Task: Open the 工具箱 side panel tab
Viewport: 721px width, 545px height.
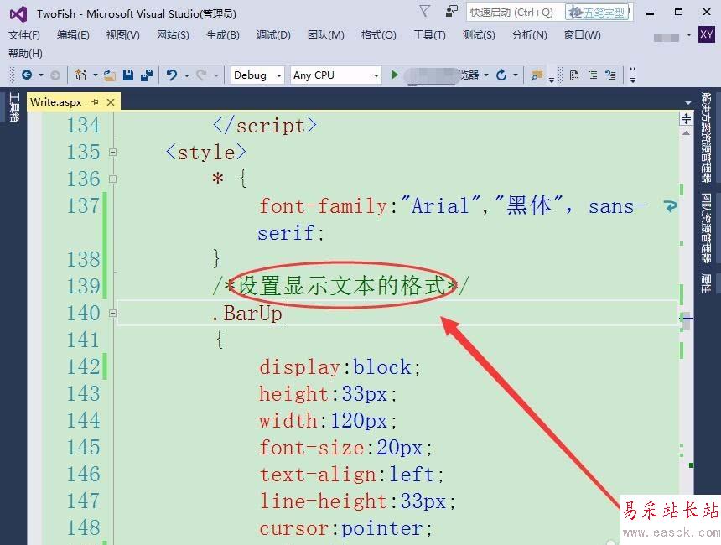Action: [13, 107]
